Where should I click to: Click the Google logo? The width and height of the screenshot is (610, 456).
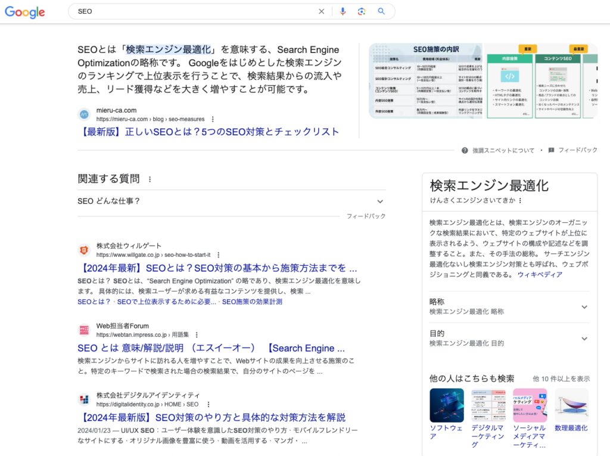tap(25, 12)
